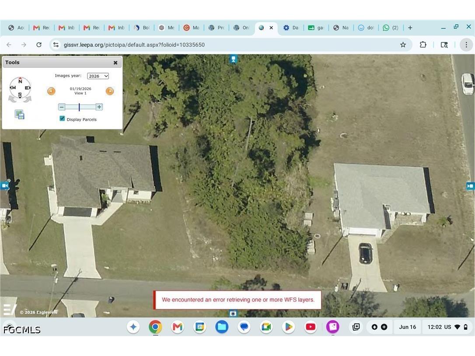Open Gmail from the shelf
475x356 pixels.
(178, 327)
